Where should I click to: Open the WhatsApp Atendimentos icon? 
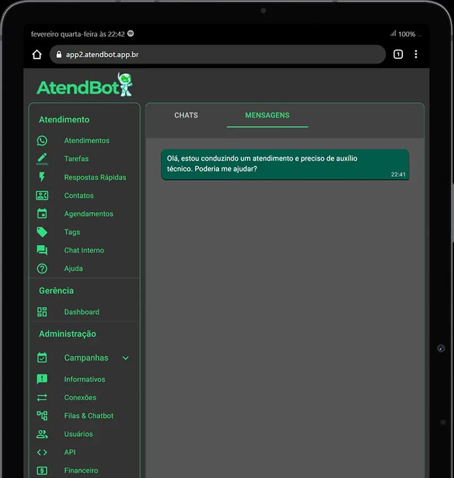[42, 141]
